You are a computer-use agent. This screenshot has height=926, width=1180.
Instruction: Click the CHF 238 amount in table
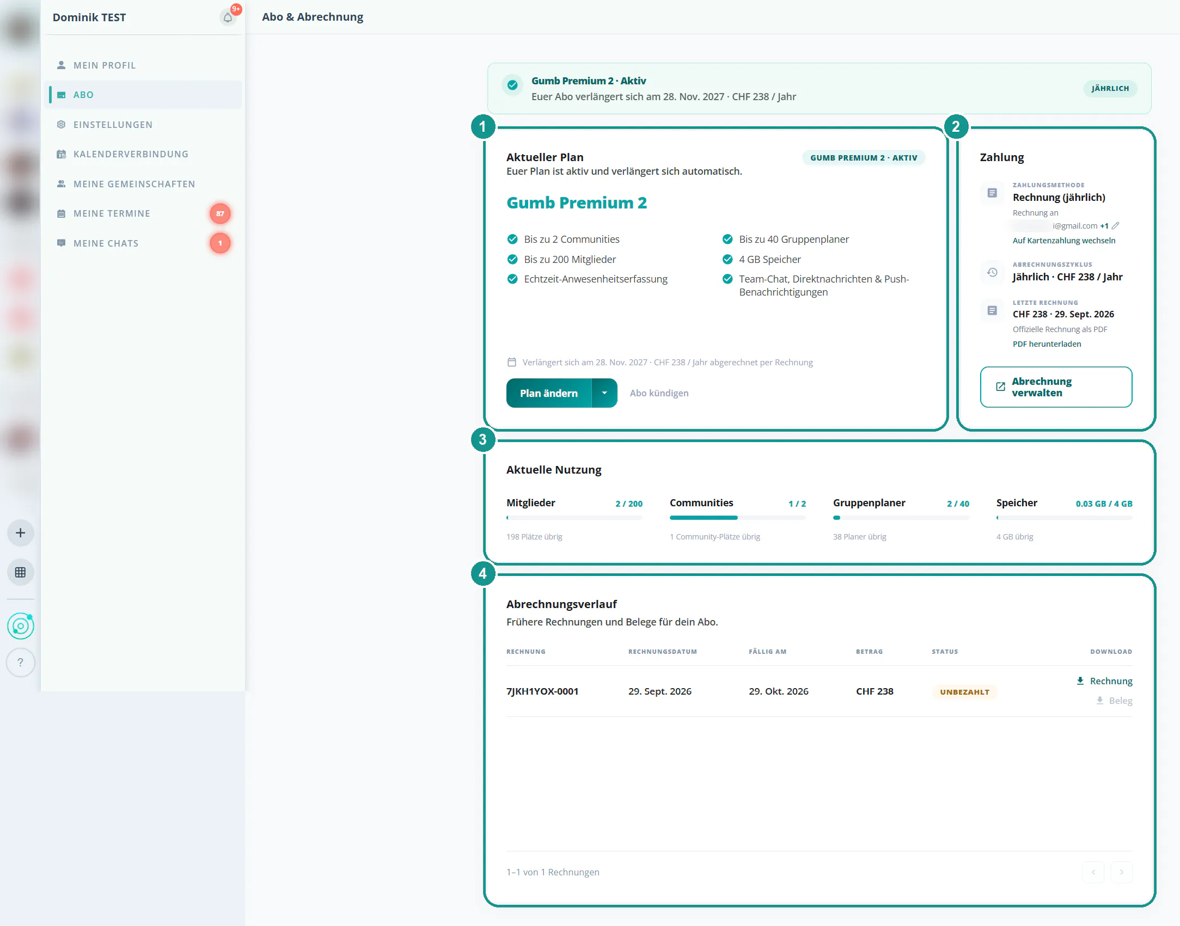coord(875,691)
